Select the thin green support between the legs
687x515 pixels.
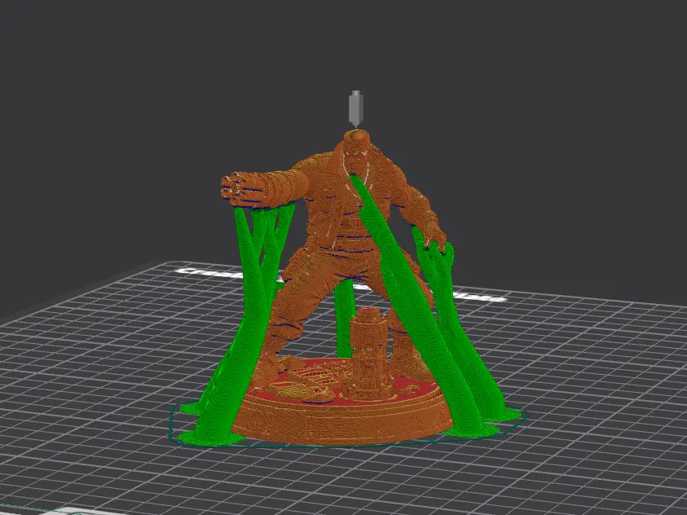344,318
